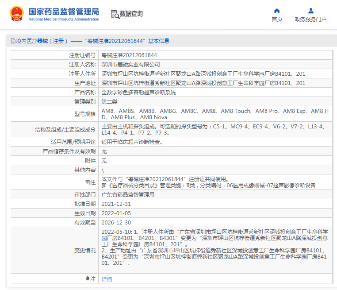337x290 pixels.
Task: Click the product name 全数字彩色多普勒超声诊断系统
Action: click(x=138, y=93)
